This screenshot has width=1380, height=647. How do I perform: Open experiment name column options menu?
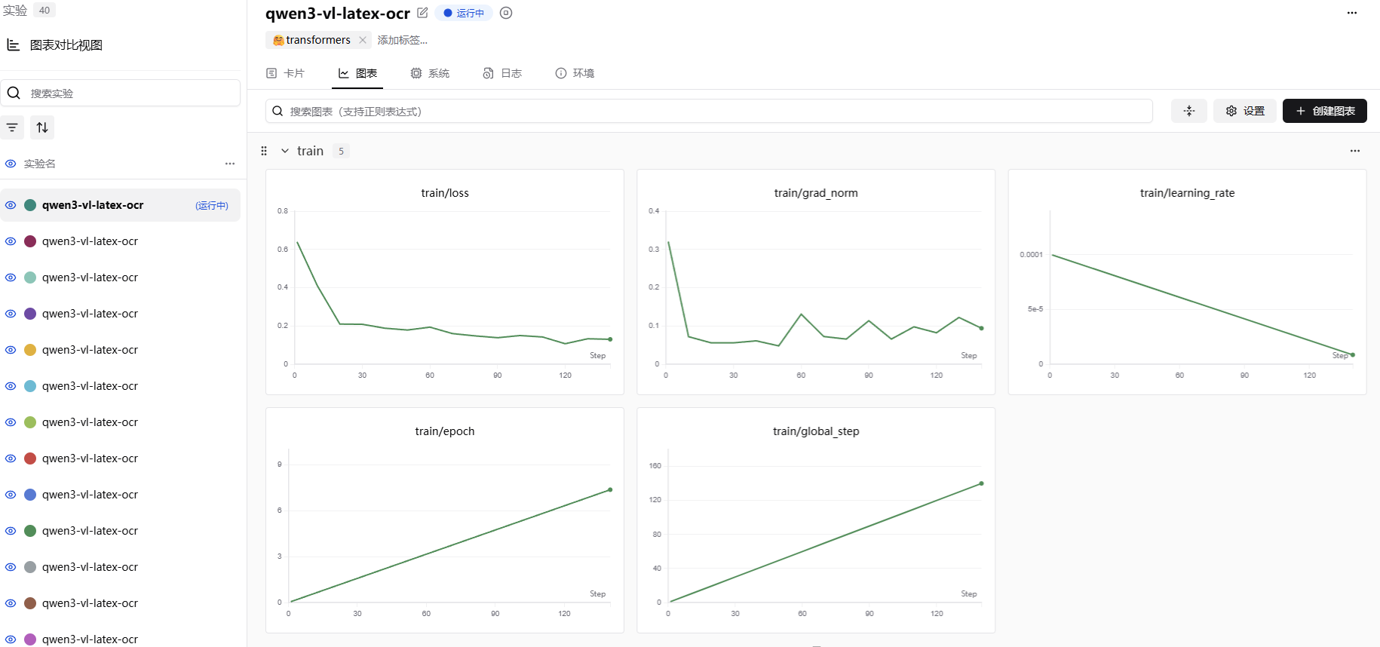(x=230, y=164)
